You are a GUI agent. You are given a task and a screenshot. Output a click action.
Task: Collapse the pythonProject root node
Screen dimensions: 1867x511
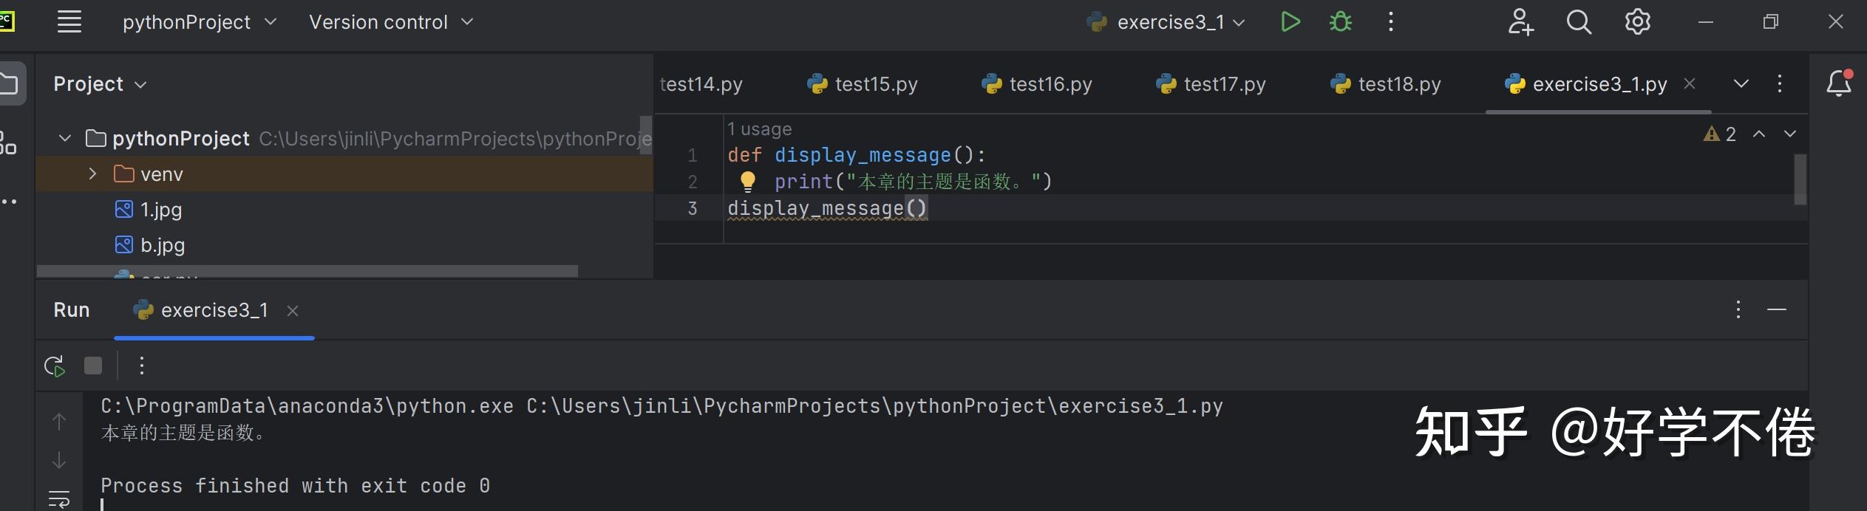(x=65, y=138)
